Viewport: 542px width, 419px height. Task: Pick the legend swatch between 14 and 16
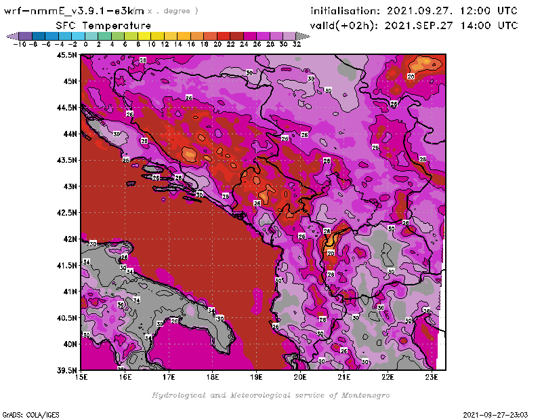point(184,36)
